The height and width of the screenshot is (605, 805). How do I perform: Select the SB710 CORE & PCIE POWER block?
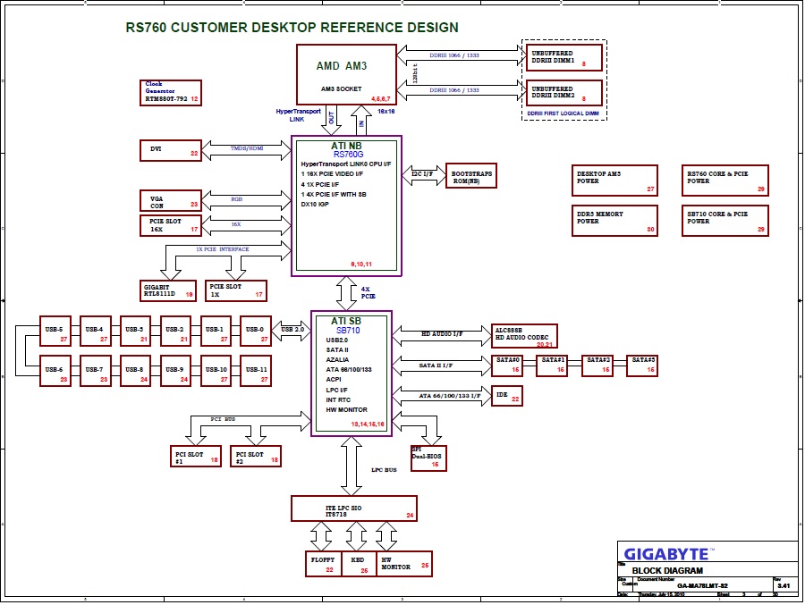725,222
